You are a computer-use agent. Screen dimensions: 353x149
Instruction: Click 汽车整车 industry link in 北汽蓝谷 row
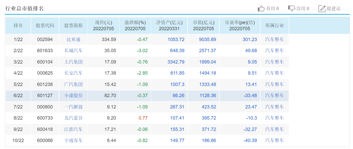tap(275, 118)
